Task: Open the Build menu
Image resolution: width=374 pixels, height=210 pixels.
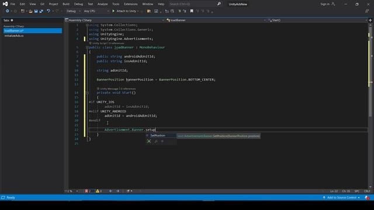Action: 66,4
